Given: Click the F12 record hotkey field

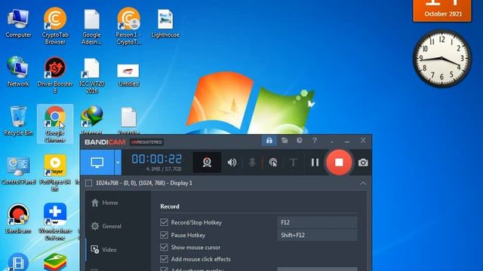Looking at the screenshot, I should [317, 222].
